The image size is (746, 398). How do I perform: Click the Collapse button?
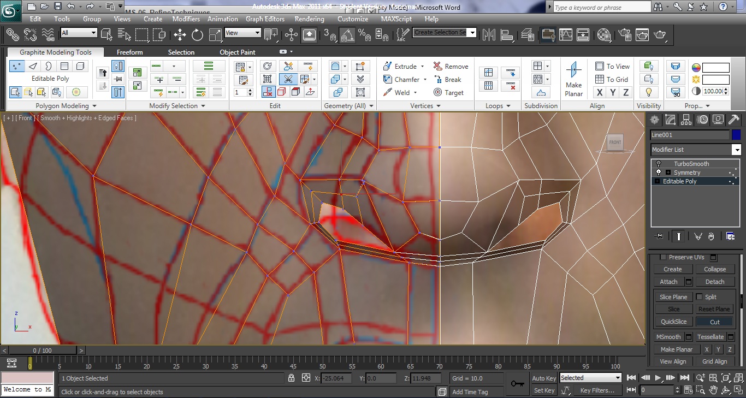714,269
